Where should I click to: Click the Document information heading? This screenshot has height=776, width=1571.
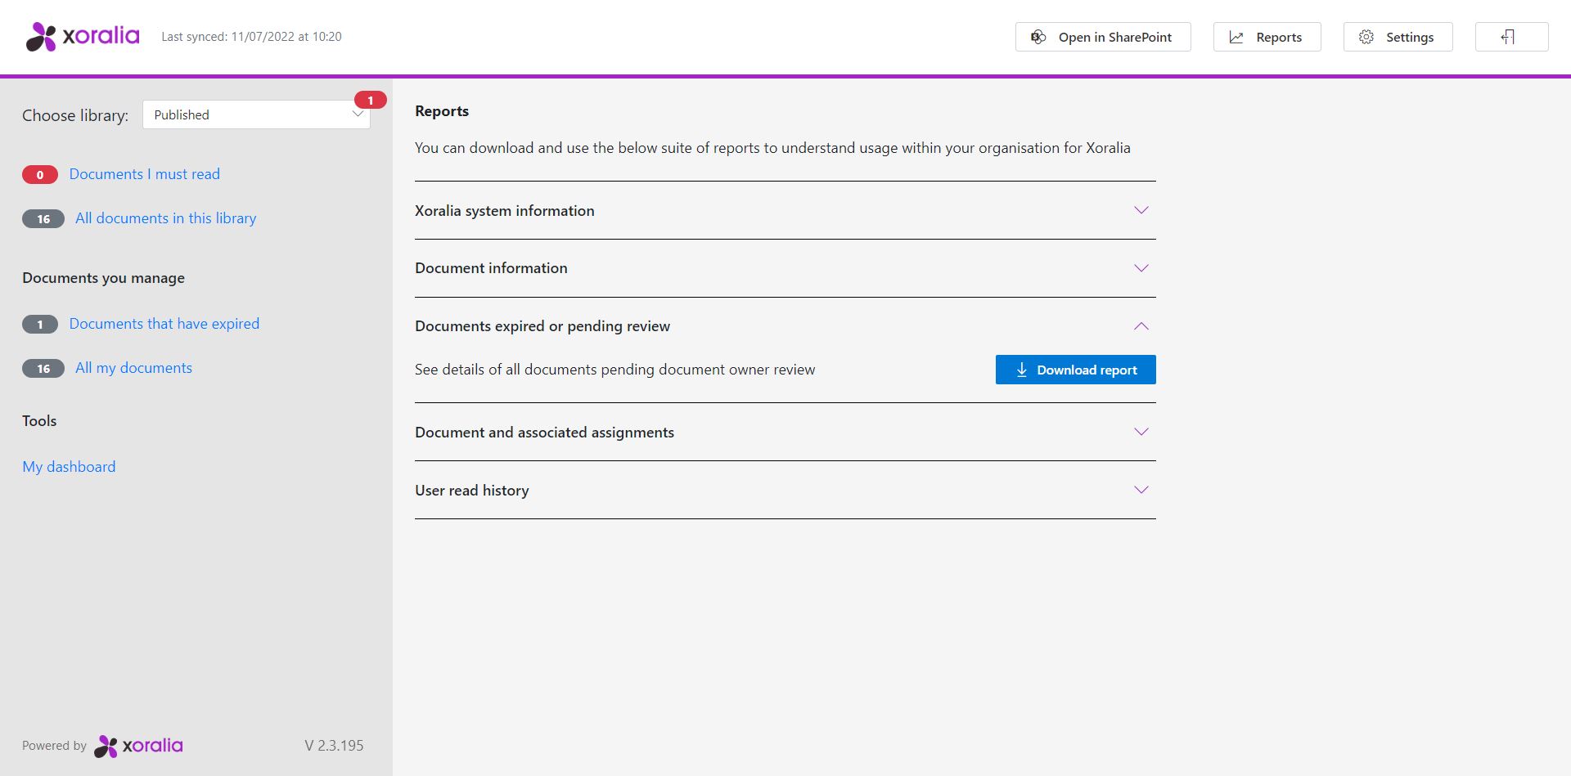(x=491, y=268)
